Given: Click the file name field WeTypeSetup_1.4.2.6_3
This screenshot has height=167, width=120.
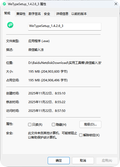Looking at the screenshot, I should click(x=65, y=27).
